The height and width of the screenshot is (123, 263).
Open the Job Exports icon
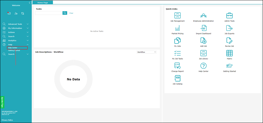pyautogui.click(x=229, y=28)
